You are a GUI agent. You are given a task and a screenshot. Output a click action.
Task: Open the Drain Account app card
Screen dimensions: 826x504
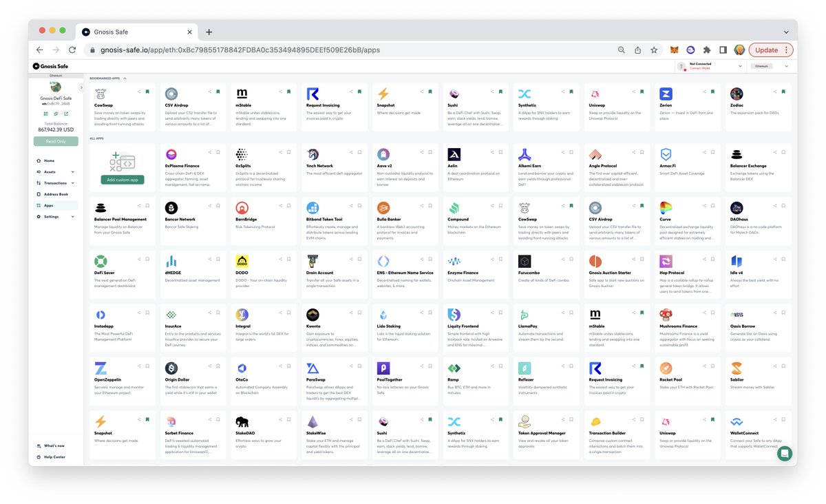(x=335, y=275)
